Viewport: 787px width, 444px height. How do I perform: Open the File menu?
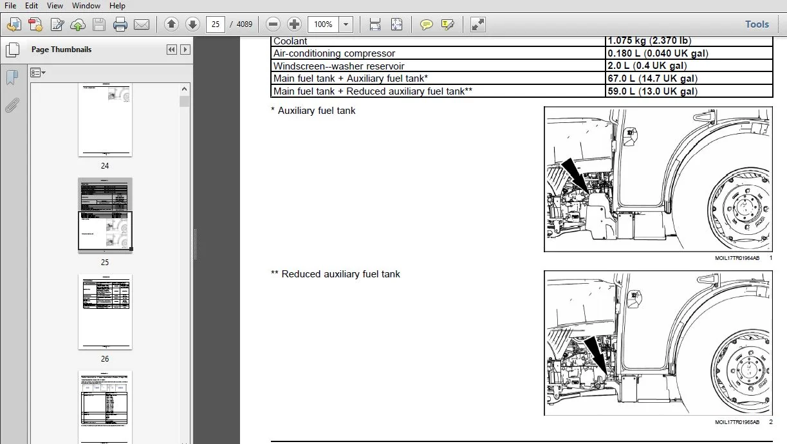pyautogui.click(x=10, y=6)
